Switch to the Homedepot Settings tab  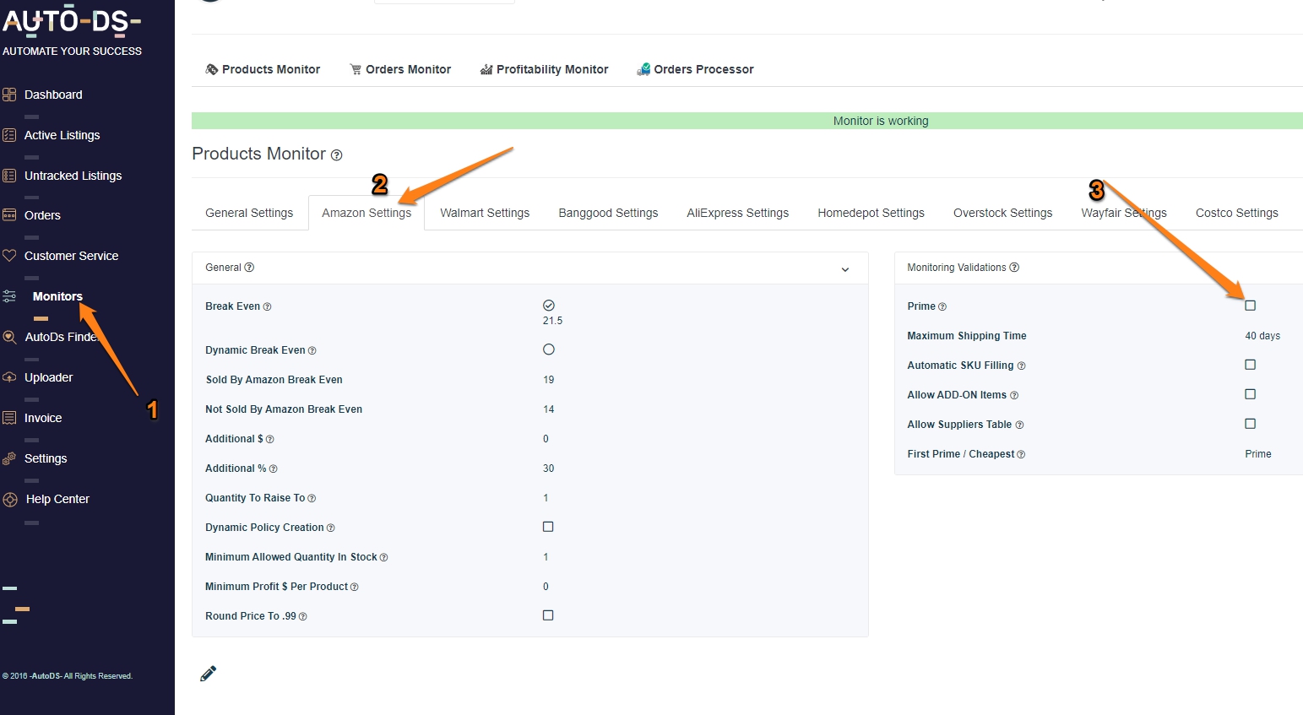pos(871,213)
